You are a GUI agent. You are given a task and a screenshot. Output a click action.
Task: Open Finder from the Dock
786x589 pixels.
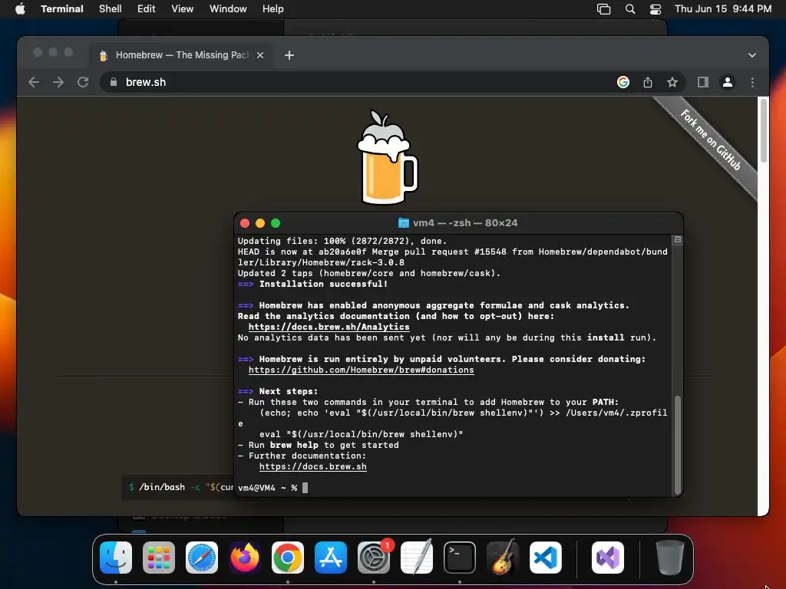(x=116, y=558)
